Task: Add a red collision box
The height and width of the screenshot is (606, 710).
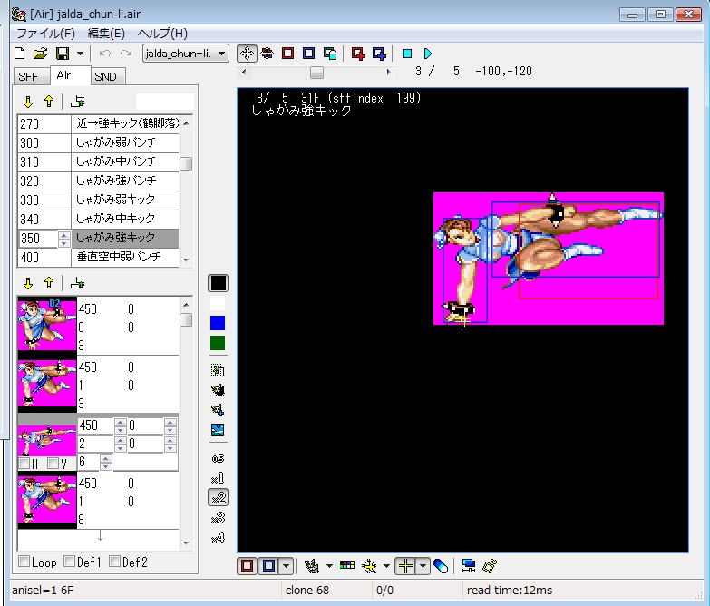Action: point(358,54)
